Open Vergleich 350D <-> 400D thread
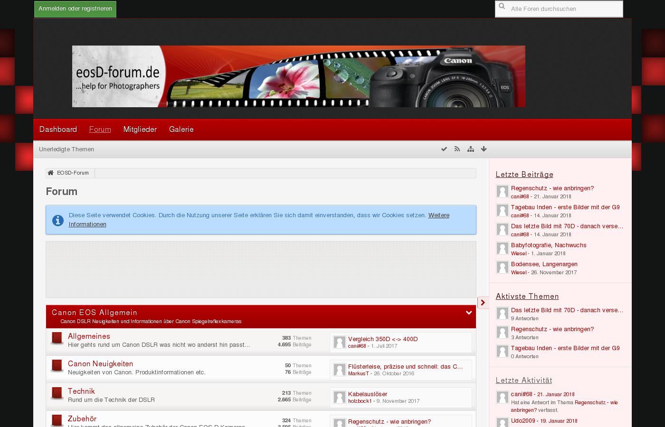Viewport: 665px width, 427px height. [x=383, y=339]
